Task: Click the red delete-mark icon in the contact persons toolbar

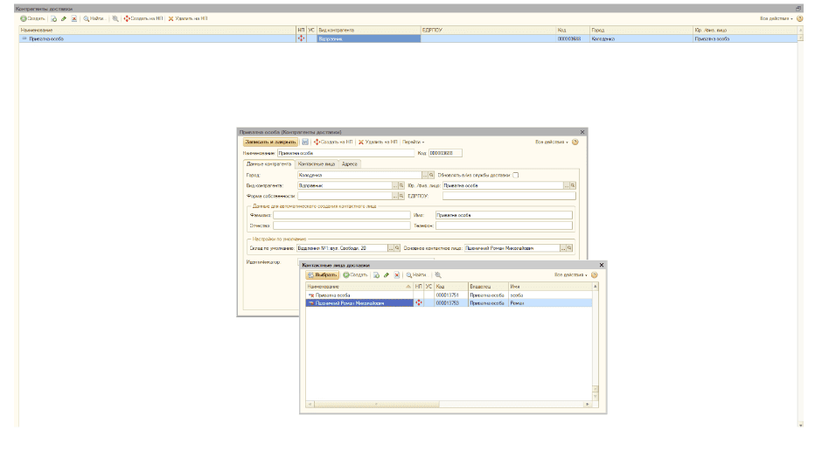Action: point(396,274)
